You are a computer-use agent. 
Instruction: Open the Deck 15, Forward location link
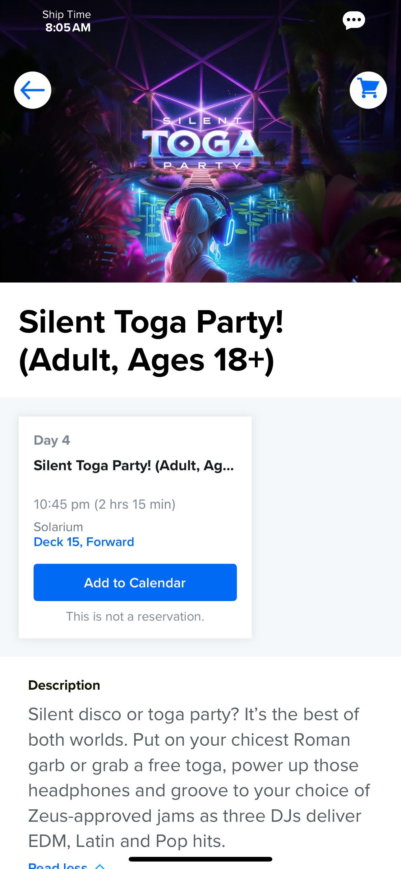[x=84, y=542]
